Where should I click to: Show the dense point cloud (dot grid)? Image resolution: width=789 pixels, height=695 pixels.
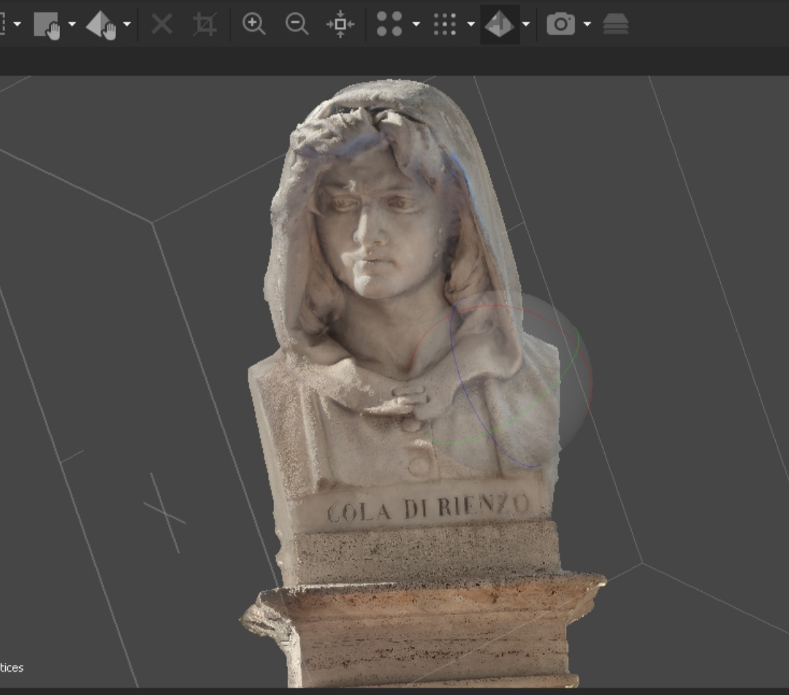coord(444,24)
